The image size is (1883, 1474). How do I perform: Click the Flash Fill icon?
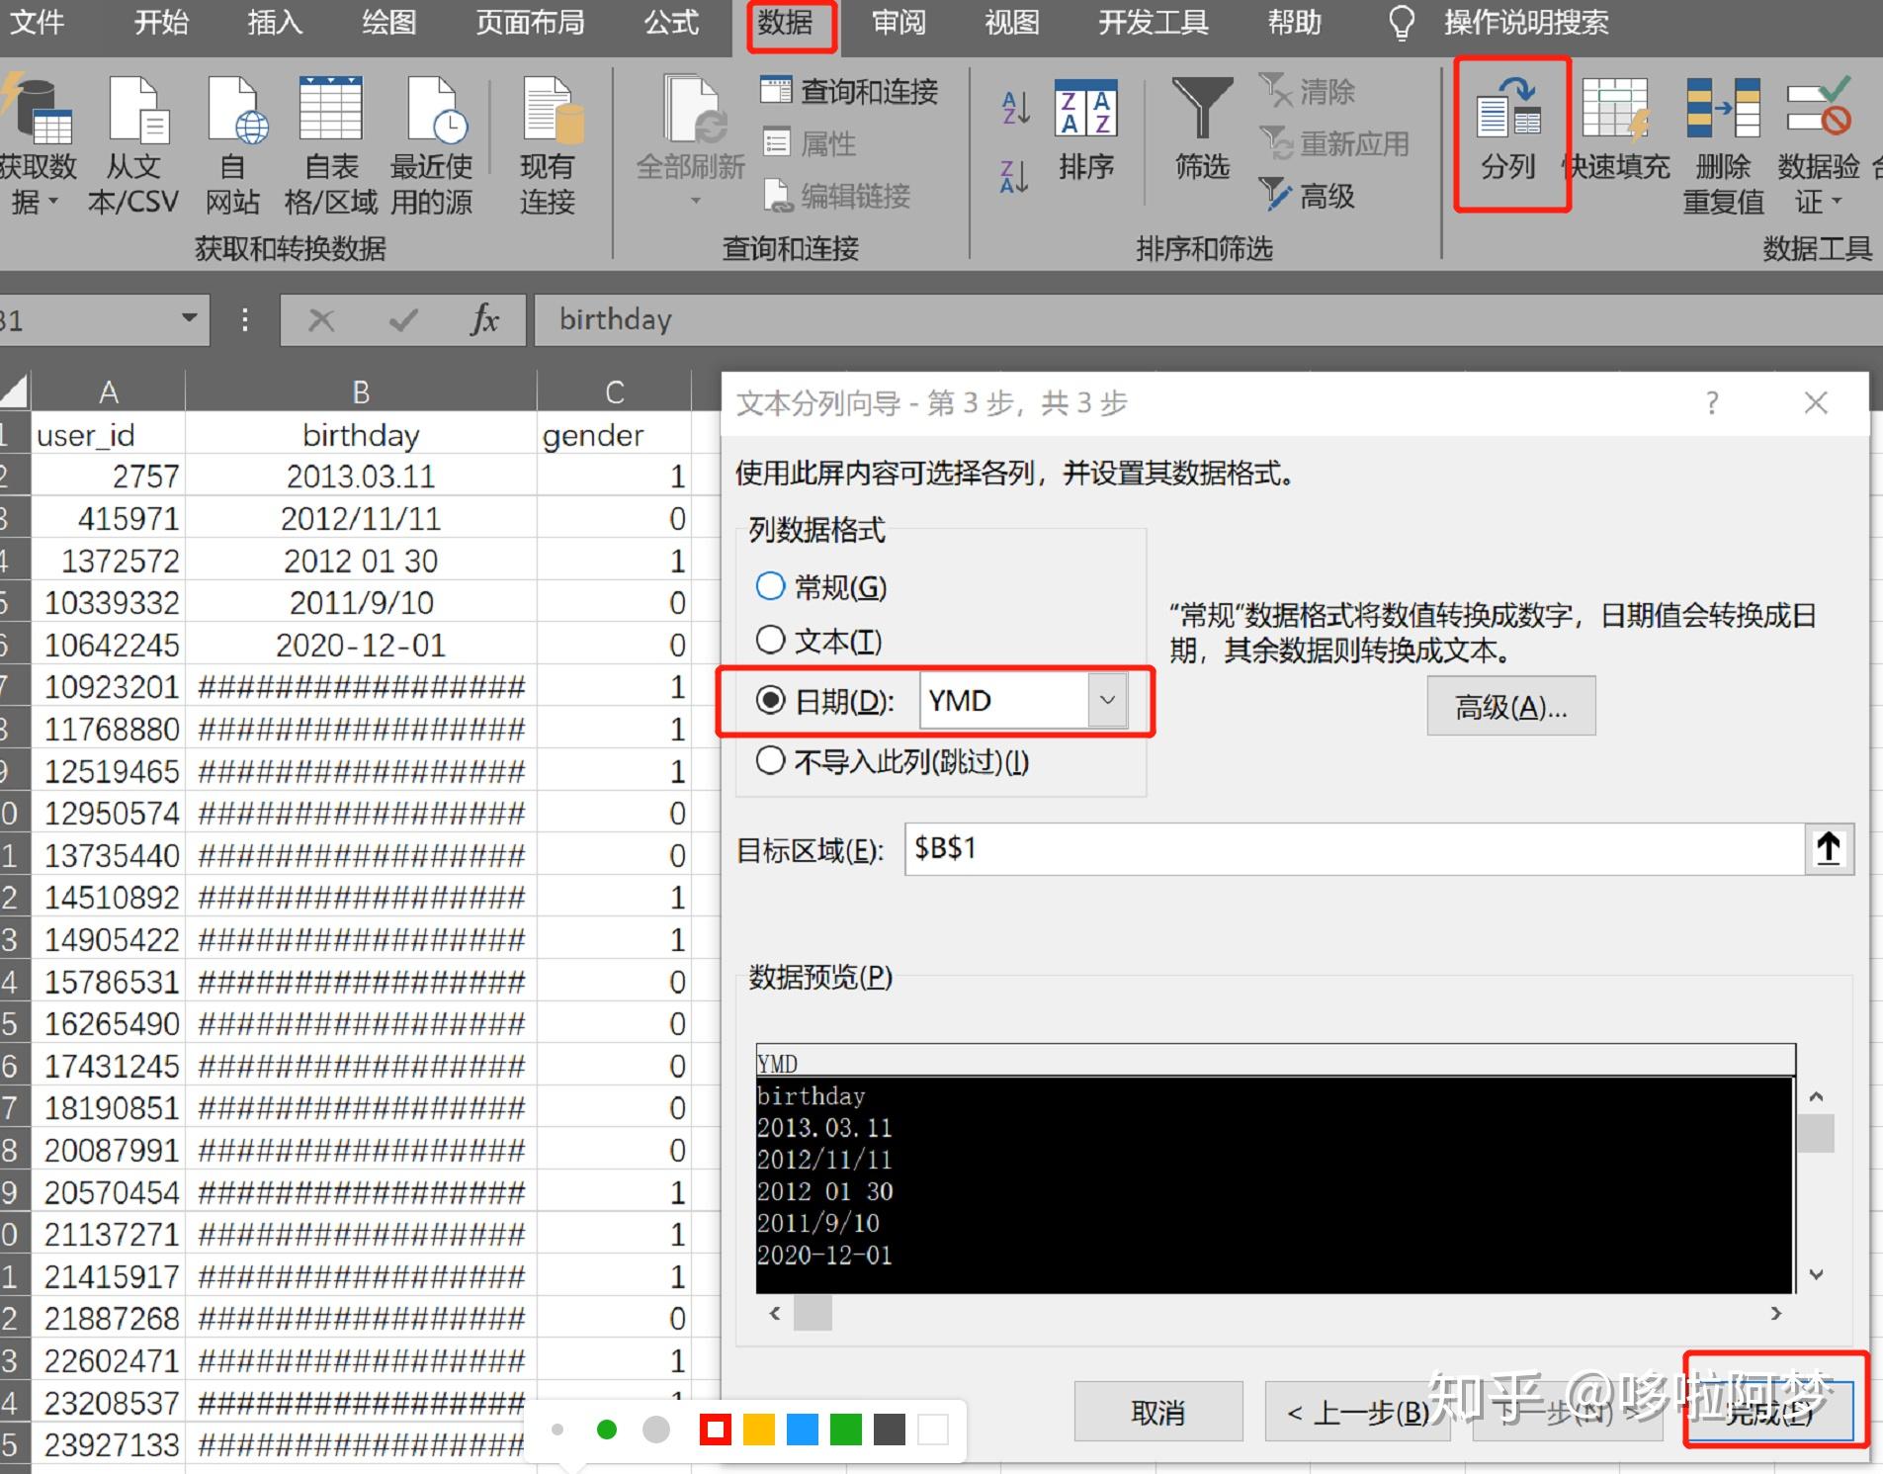(x=1617, y=109)
